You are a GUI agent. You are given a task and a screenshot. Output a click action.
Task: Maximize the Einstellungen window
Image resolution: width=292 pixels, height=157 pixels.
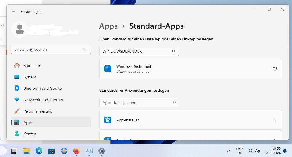click(x=269, y=9)
